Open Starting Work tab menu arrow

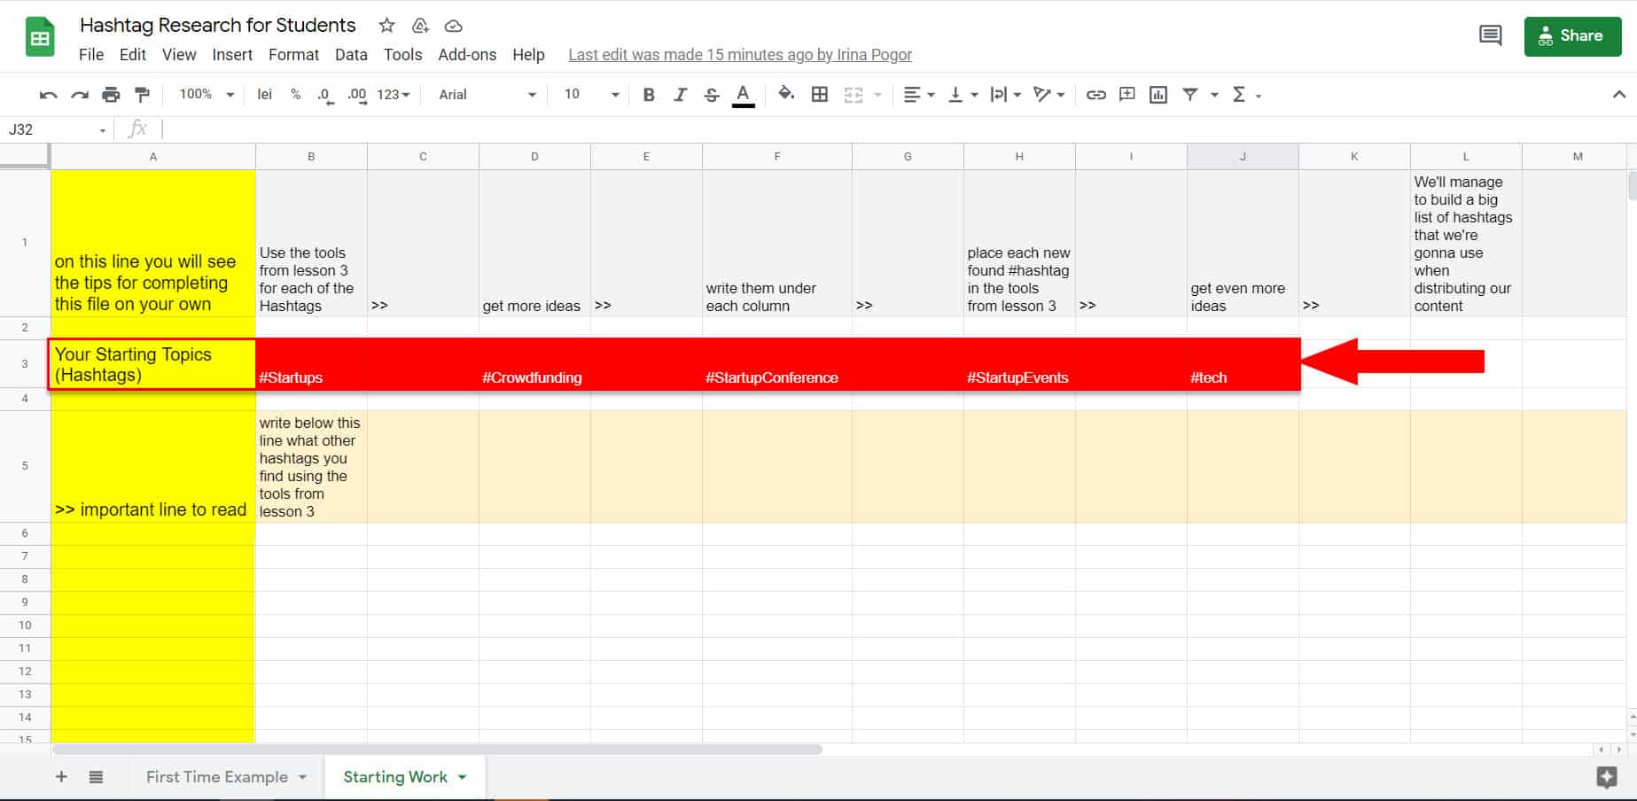coord(462,777)
